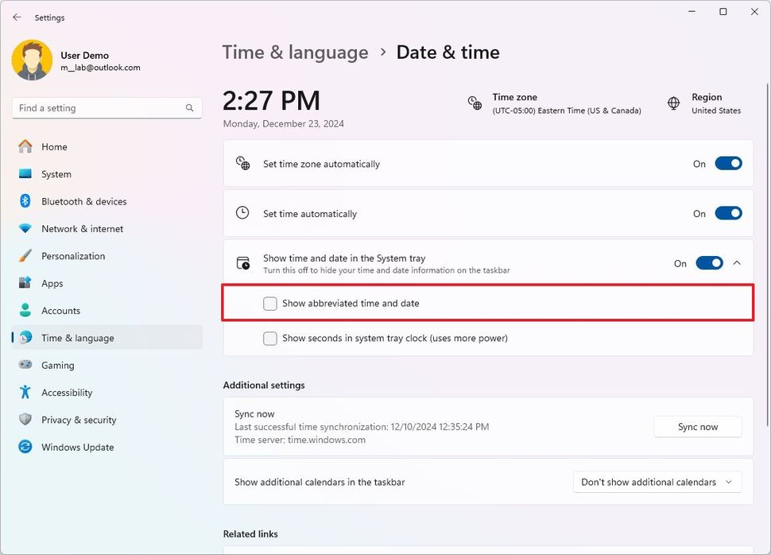Select the Gaming sidebar icon
Viewport: 771px width, 555px height.
tap(25, 365)
